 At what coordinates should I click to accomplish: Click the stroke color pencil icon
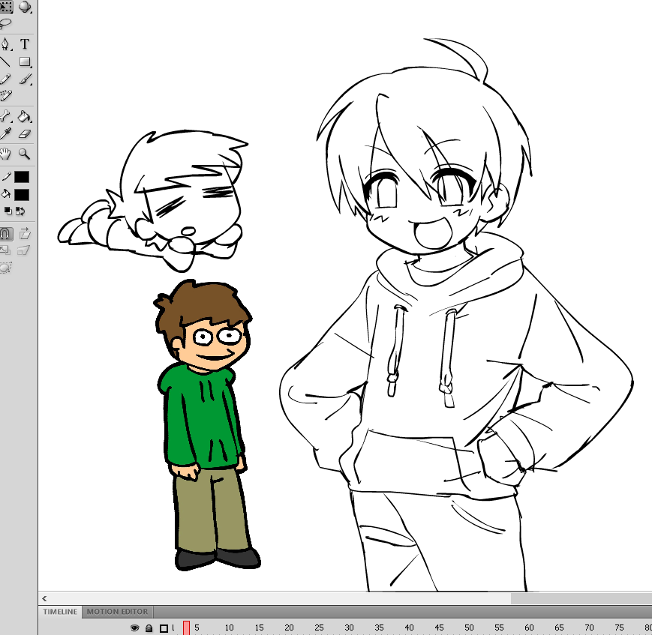(6, 177)
